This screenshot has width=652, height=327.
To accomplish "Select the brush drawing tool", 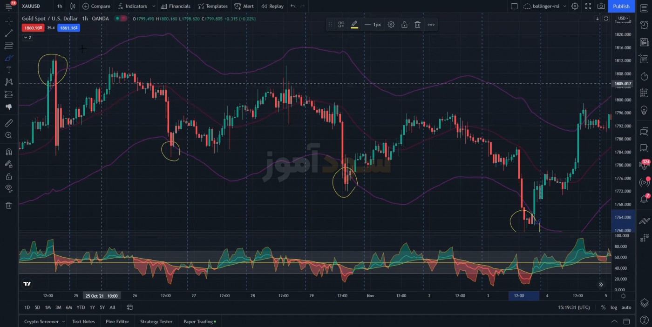I will (9, 58).
